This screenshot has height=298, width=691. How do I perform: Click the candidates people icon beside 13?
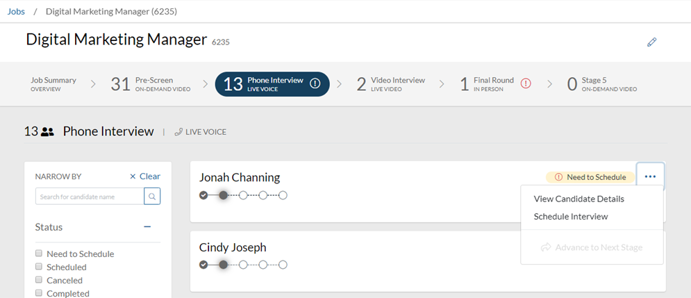pyautogui.click(x=47, y=132)
